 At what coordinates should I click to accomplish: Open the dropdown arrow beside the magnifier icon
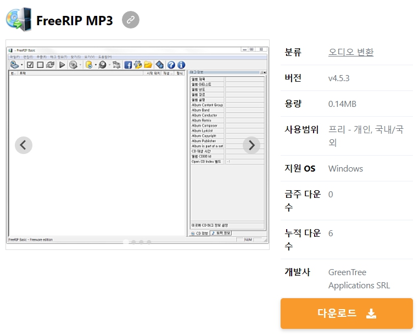pos(109,65)
